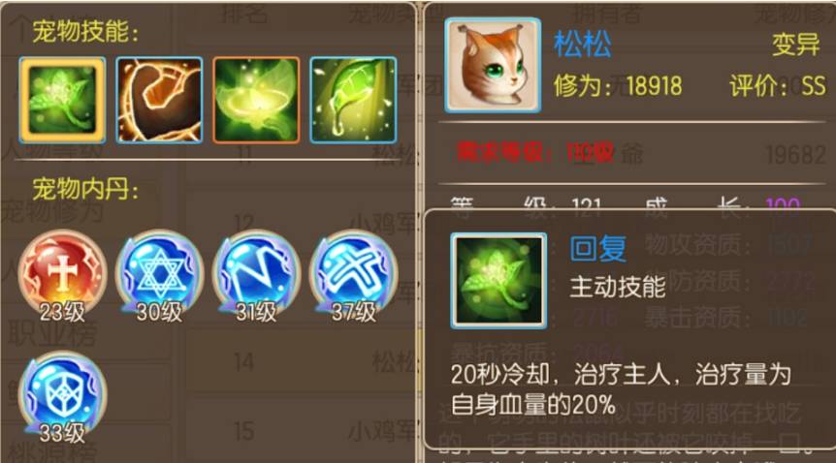
Task: Click the 宠物技能 section heading
Action: 85,32
